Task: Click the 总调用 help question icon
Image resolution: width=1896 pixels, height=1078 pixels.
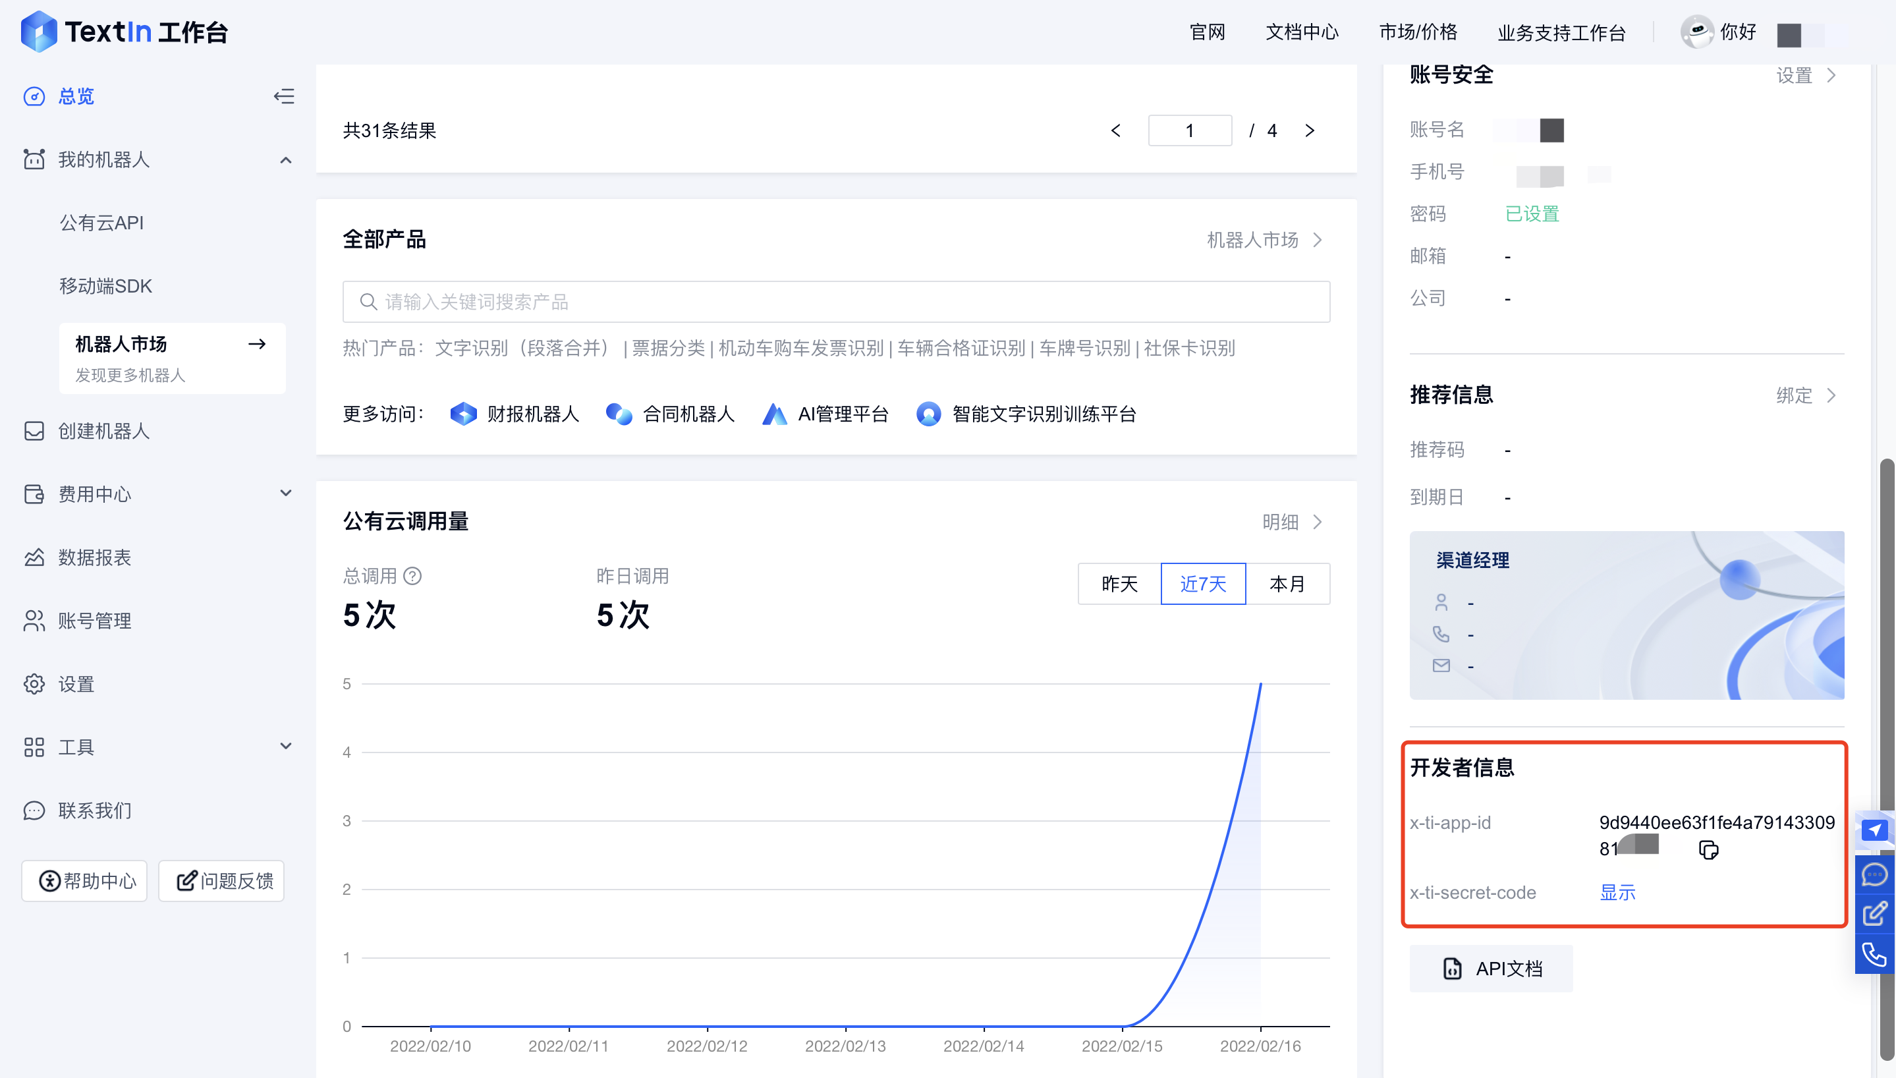Action: coord(413,576)
